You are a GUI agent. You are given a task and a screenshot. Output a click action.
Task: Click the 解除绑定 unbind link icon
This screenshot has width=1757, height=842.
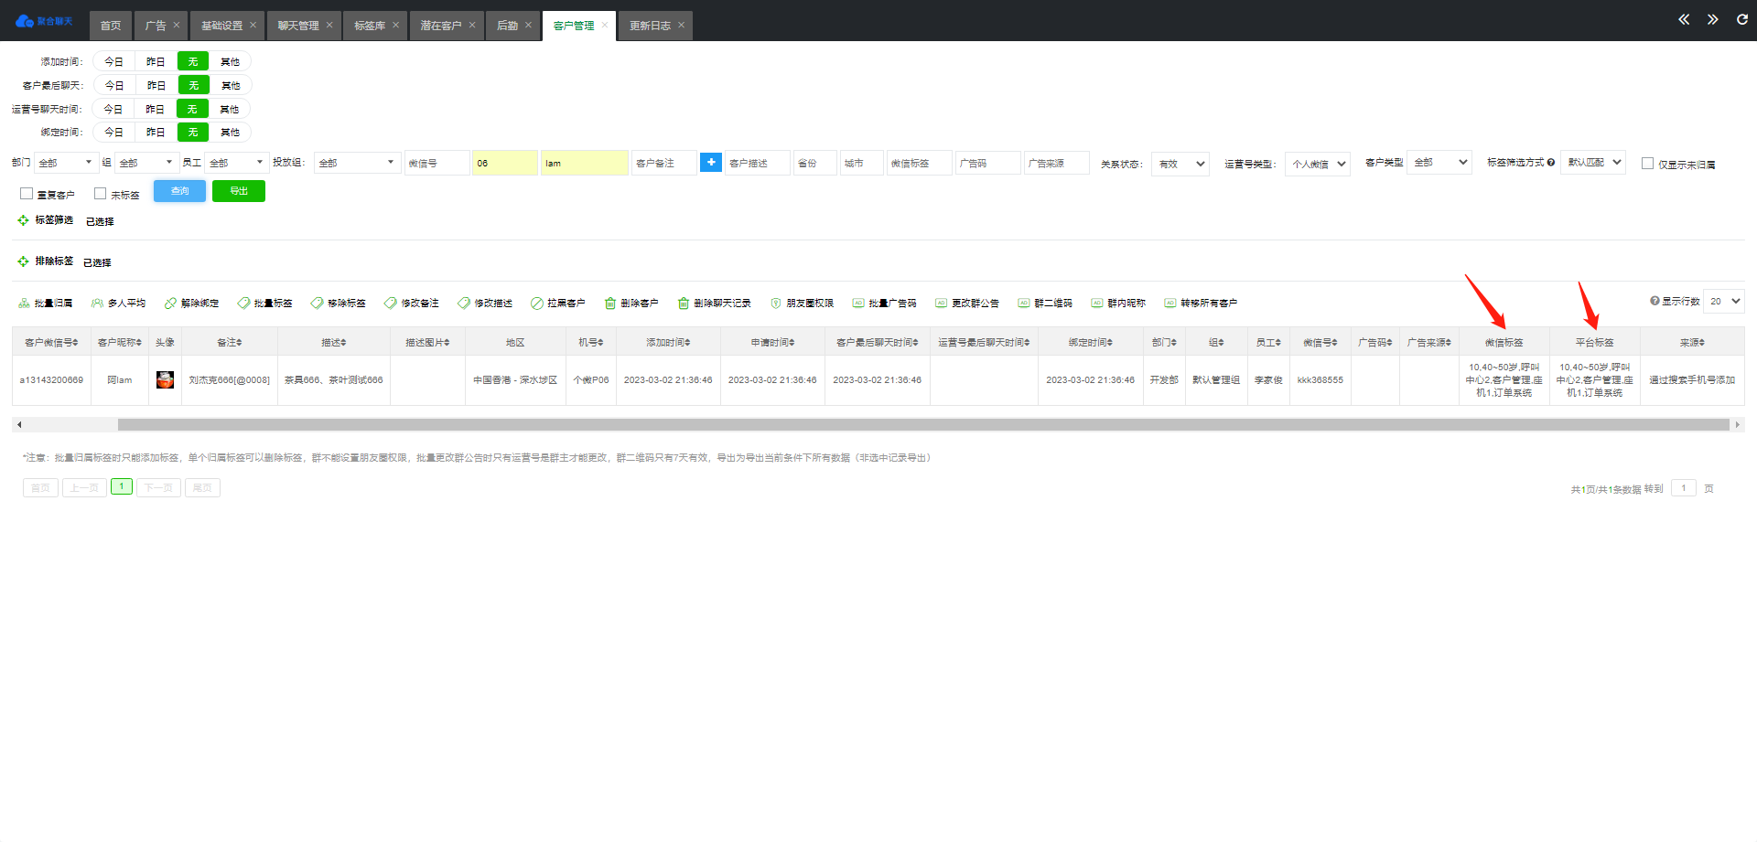point(170,304)
